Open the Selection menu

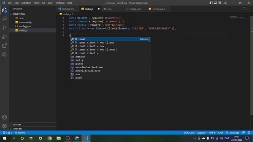coord(26,3)
